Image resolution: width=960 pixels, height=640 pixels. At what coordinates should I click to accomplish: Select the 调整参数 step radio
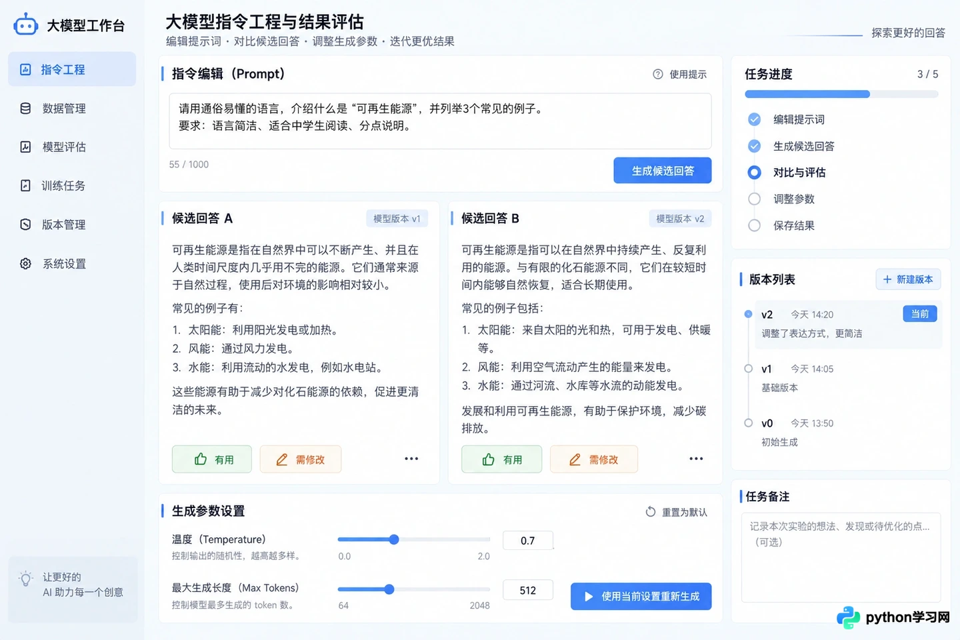click(754, 199)
